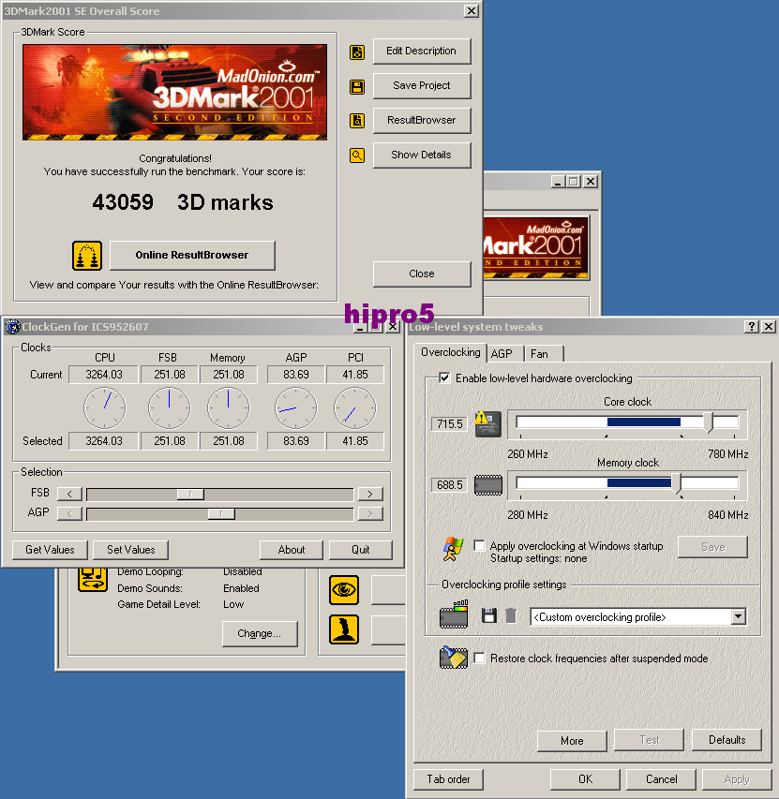Click the Current AGP value 83.69
779x799 pixels.
pos(295,375)
